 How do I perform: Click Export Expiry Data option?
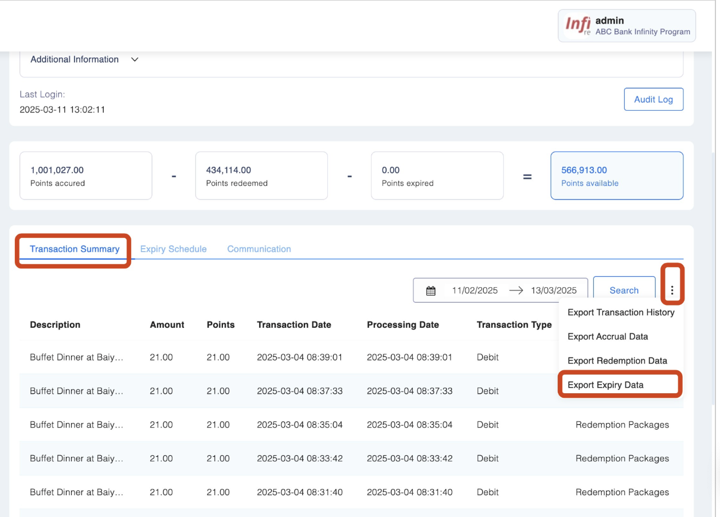point(605,385)
